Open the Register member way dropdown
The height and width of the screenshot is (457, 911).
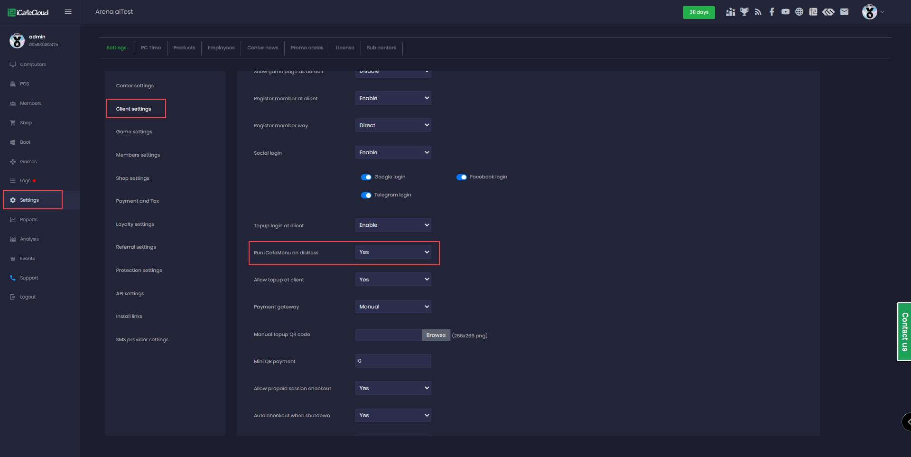(x=393, y=125)
